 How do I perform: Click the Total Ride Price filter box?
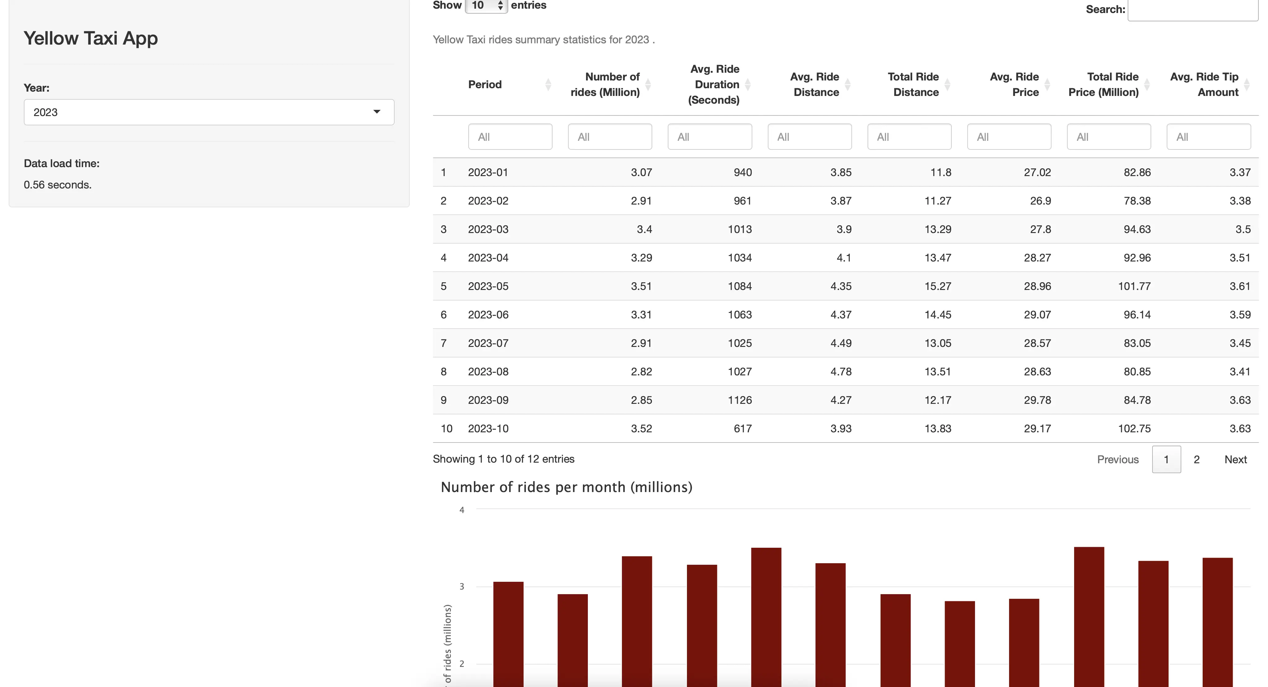tap(1109, 137)
